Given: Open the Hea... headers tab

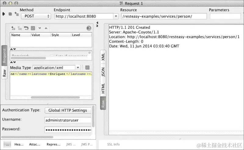Looking at the screenshot, I should click(x=19, y=145).
